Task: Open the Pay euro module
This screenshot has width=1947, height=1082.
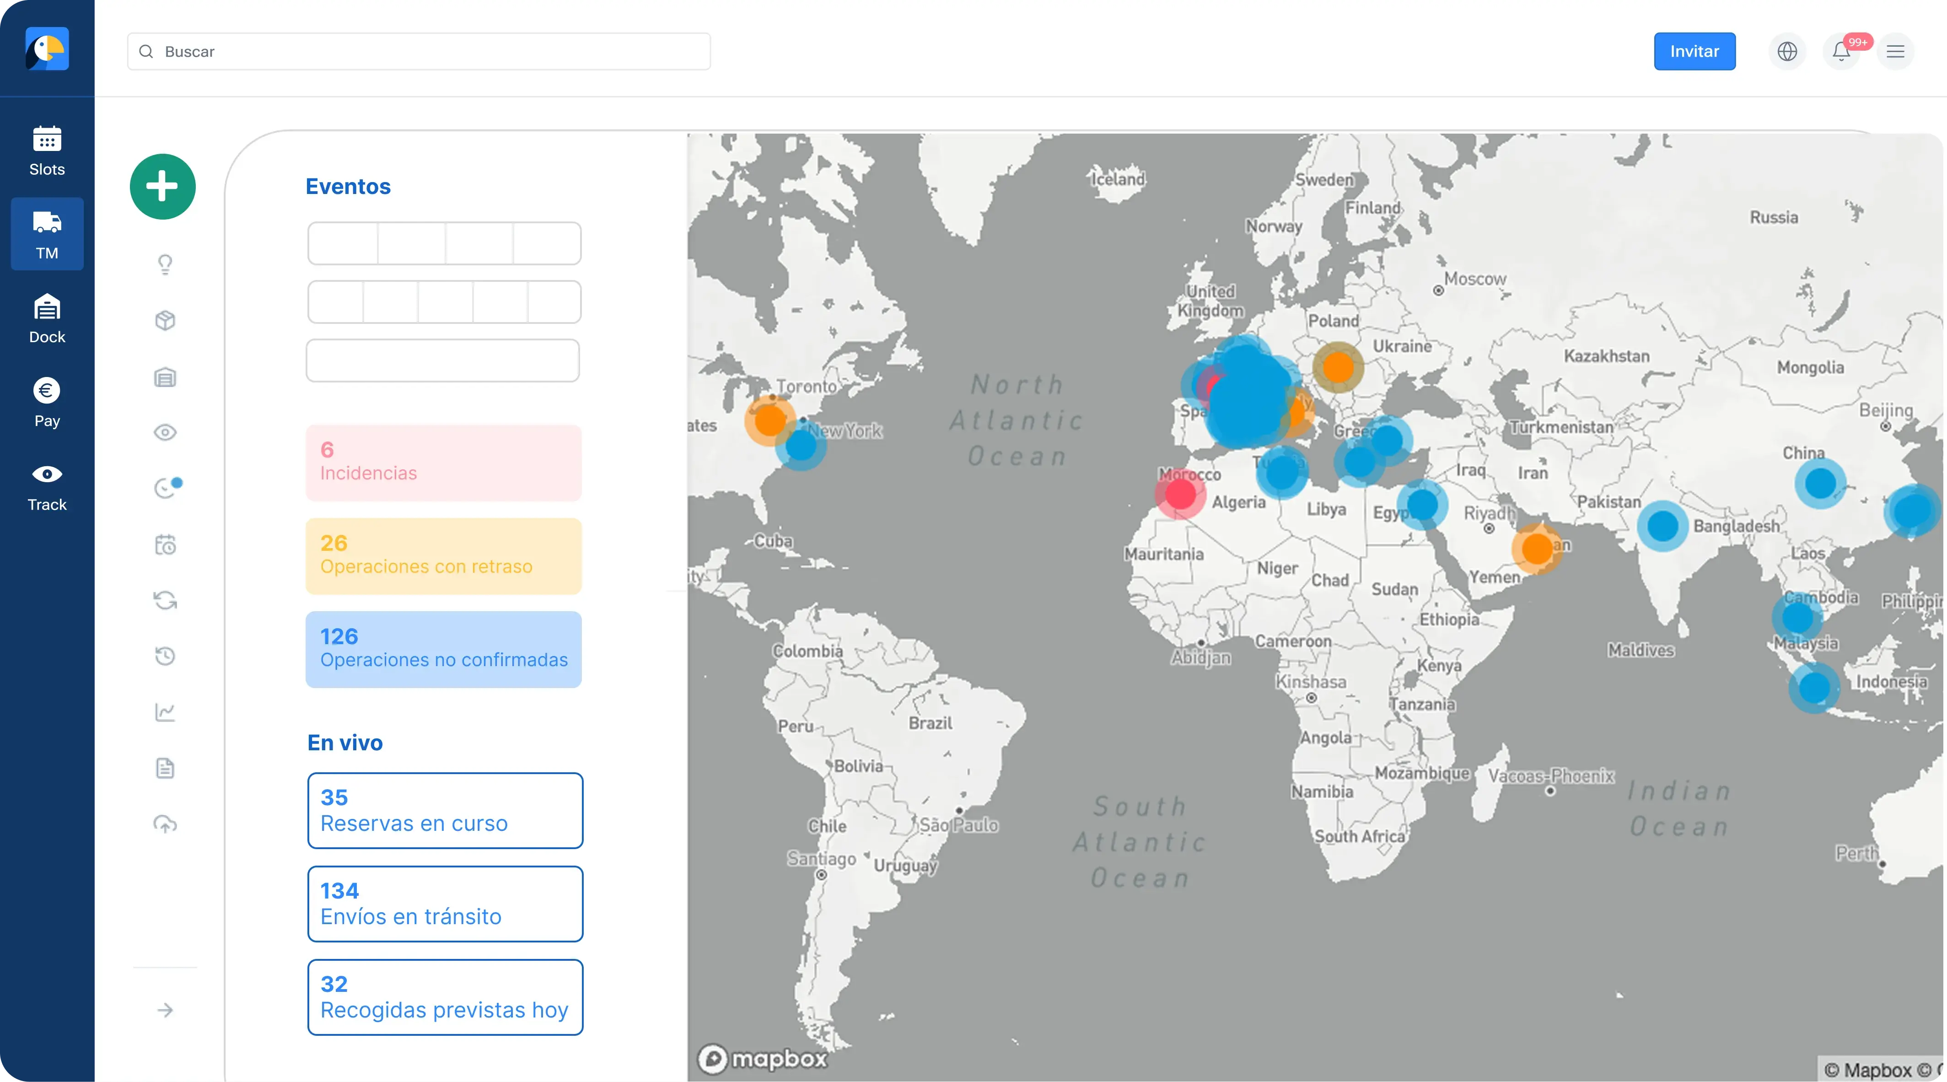Action: pos(47,402)
